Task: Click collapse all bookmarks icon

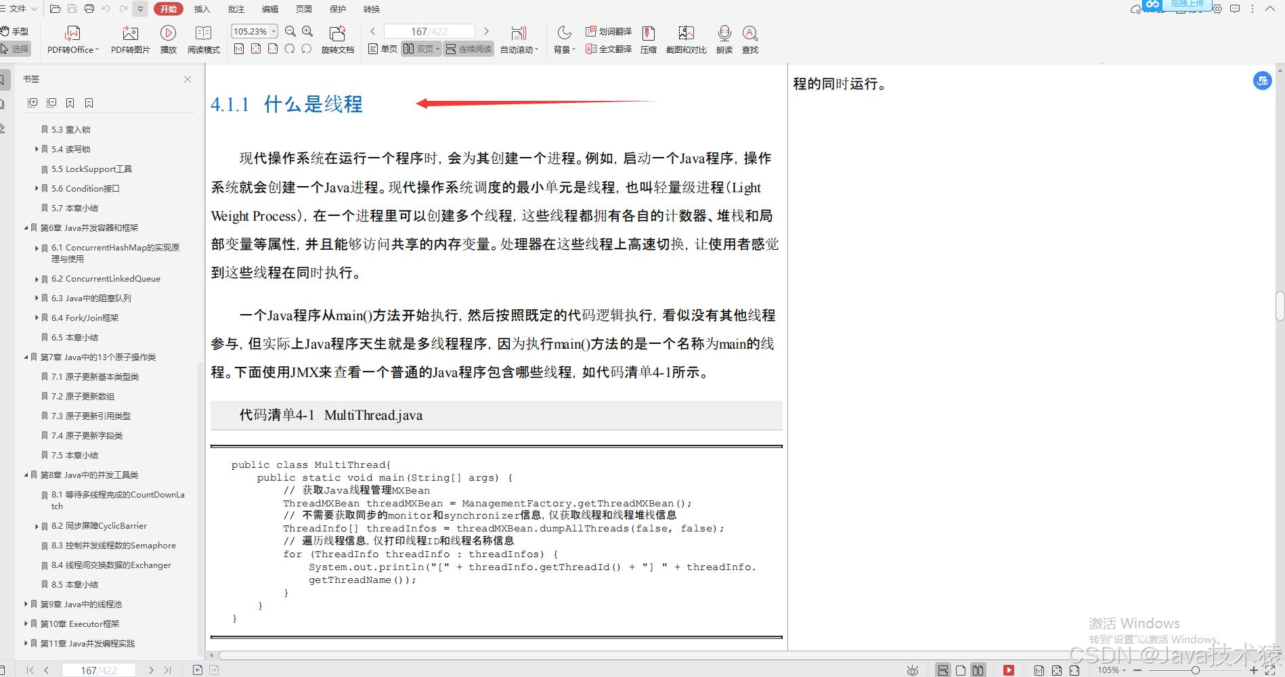Action: point(51,103)
